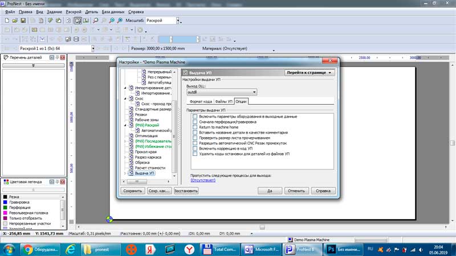The height and width of the screenshot is (256, 456).
Task: Enable Return to machine home
Action: click(x=195, y=127)
